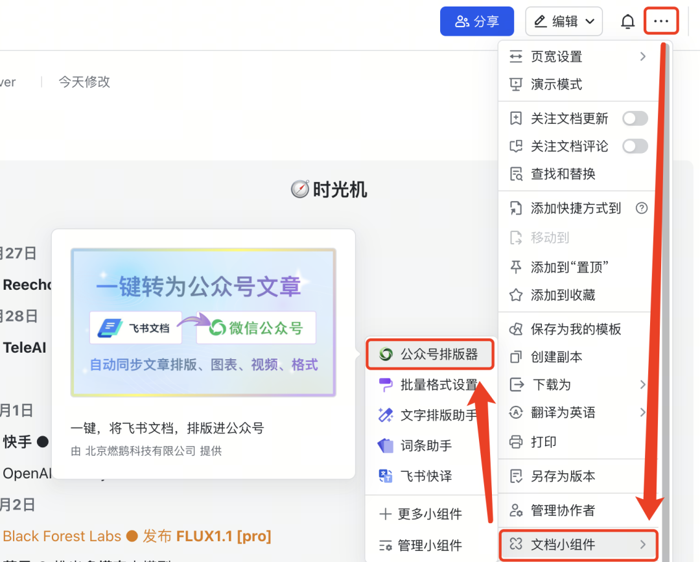This screenshot has height=562, width=700.
Task: Expand the 编辑 mode dropdown
Action: tap(563, 21)
